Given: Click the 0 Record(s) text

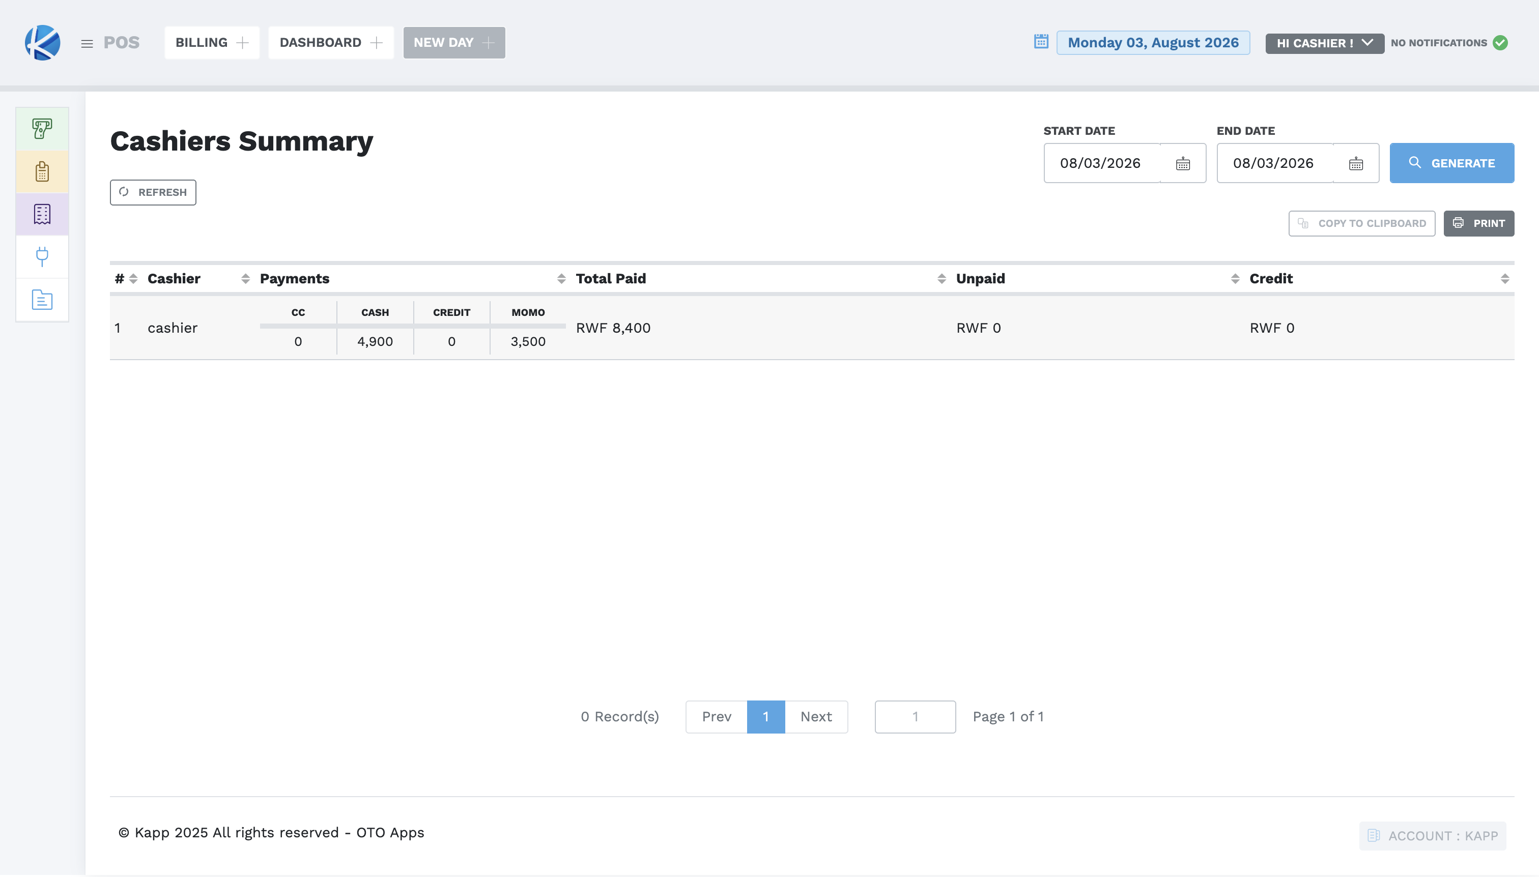Looking at the screenshot, I should click(x=619, y=717).
